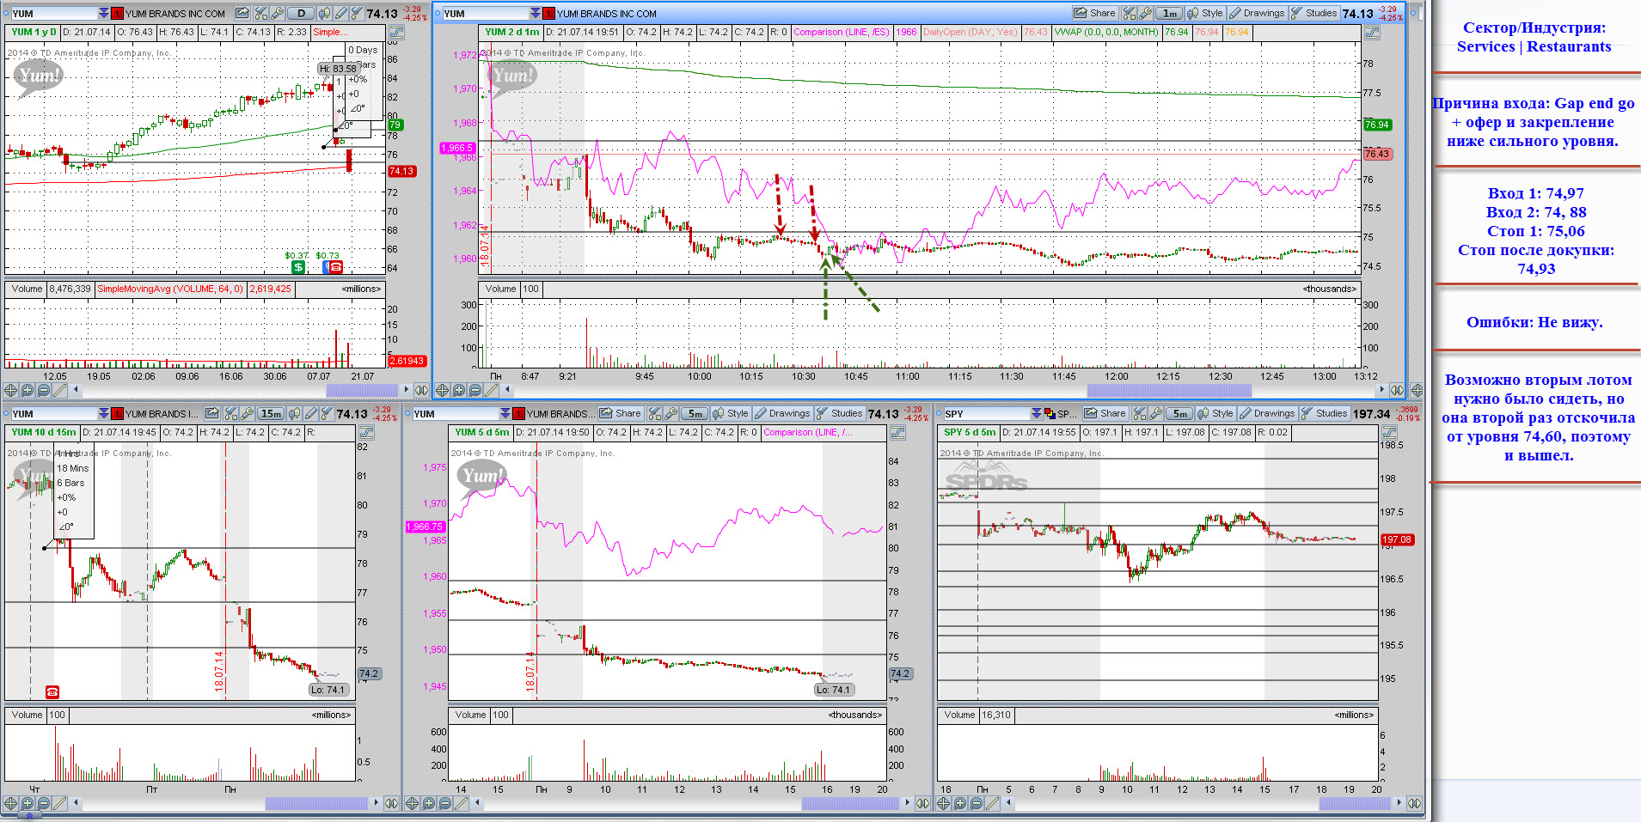Open wrench settings on YUM daily chart
The width and height of the screenshot is (1641, 822).
coord(278,14)
